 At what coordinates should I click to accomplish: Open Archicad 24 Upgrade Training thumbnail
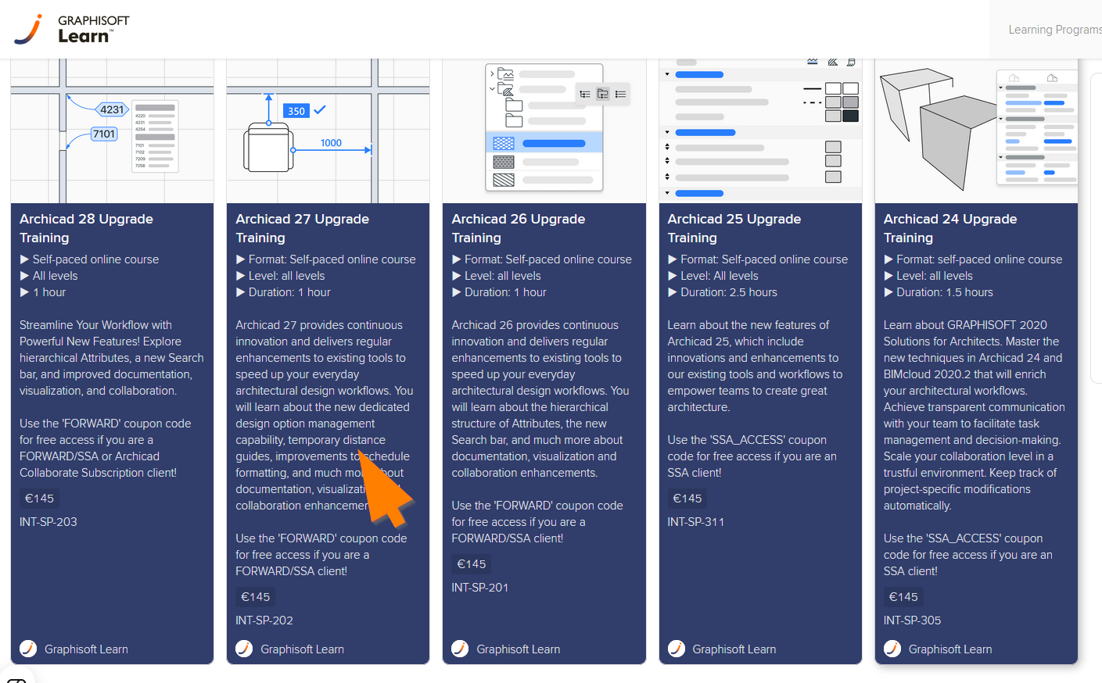[x=976, y=131]
